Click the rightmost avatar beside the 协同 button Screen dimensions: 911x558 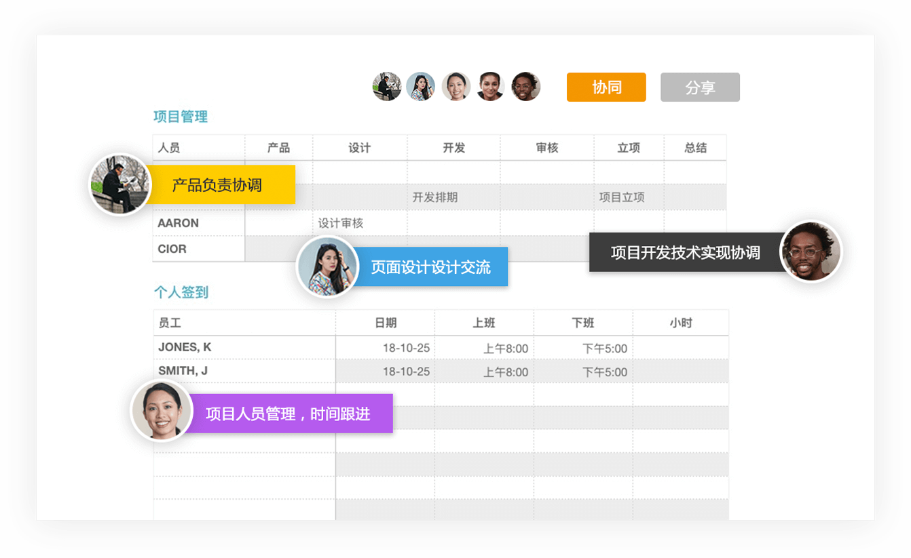pyautogui.click(x=525, y=87)
